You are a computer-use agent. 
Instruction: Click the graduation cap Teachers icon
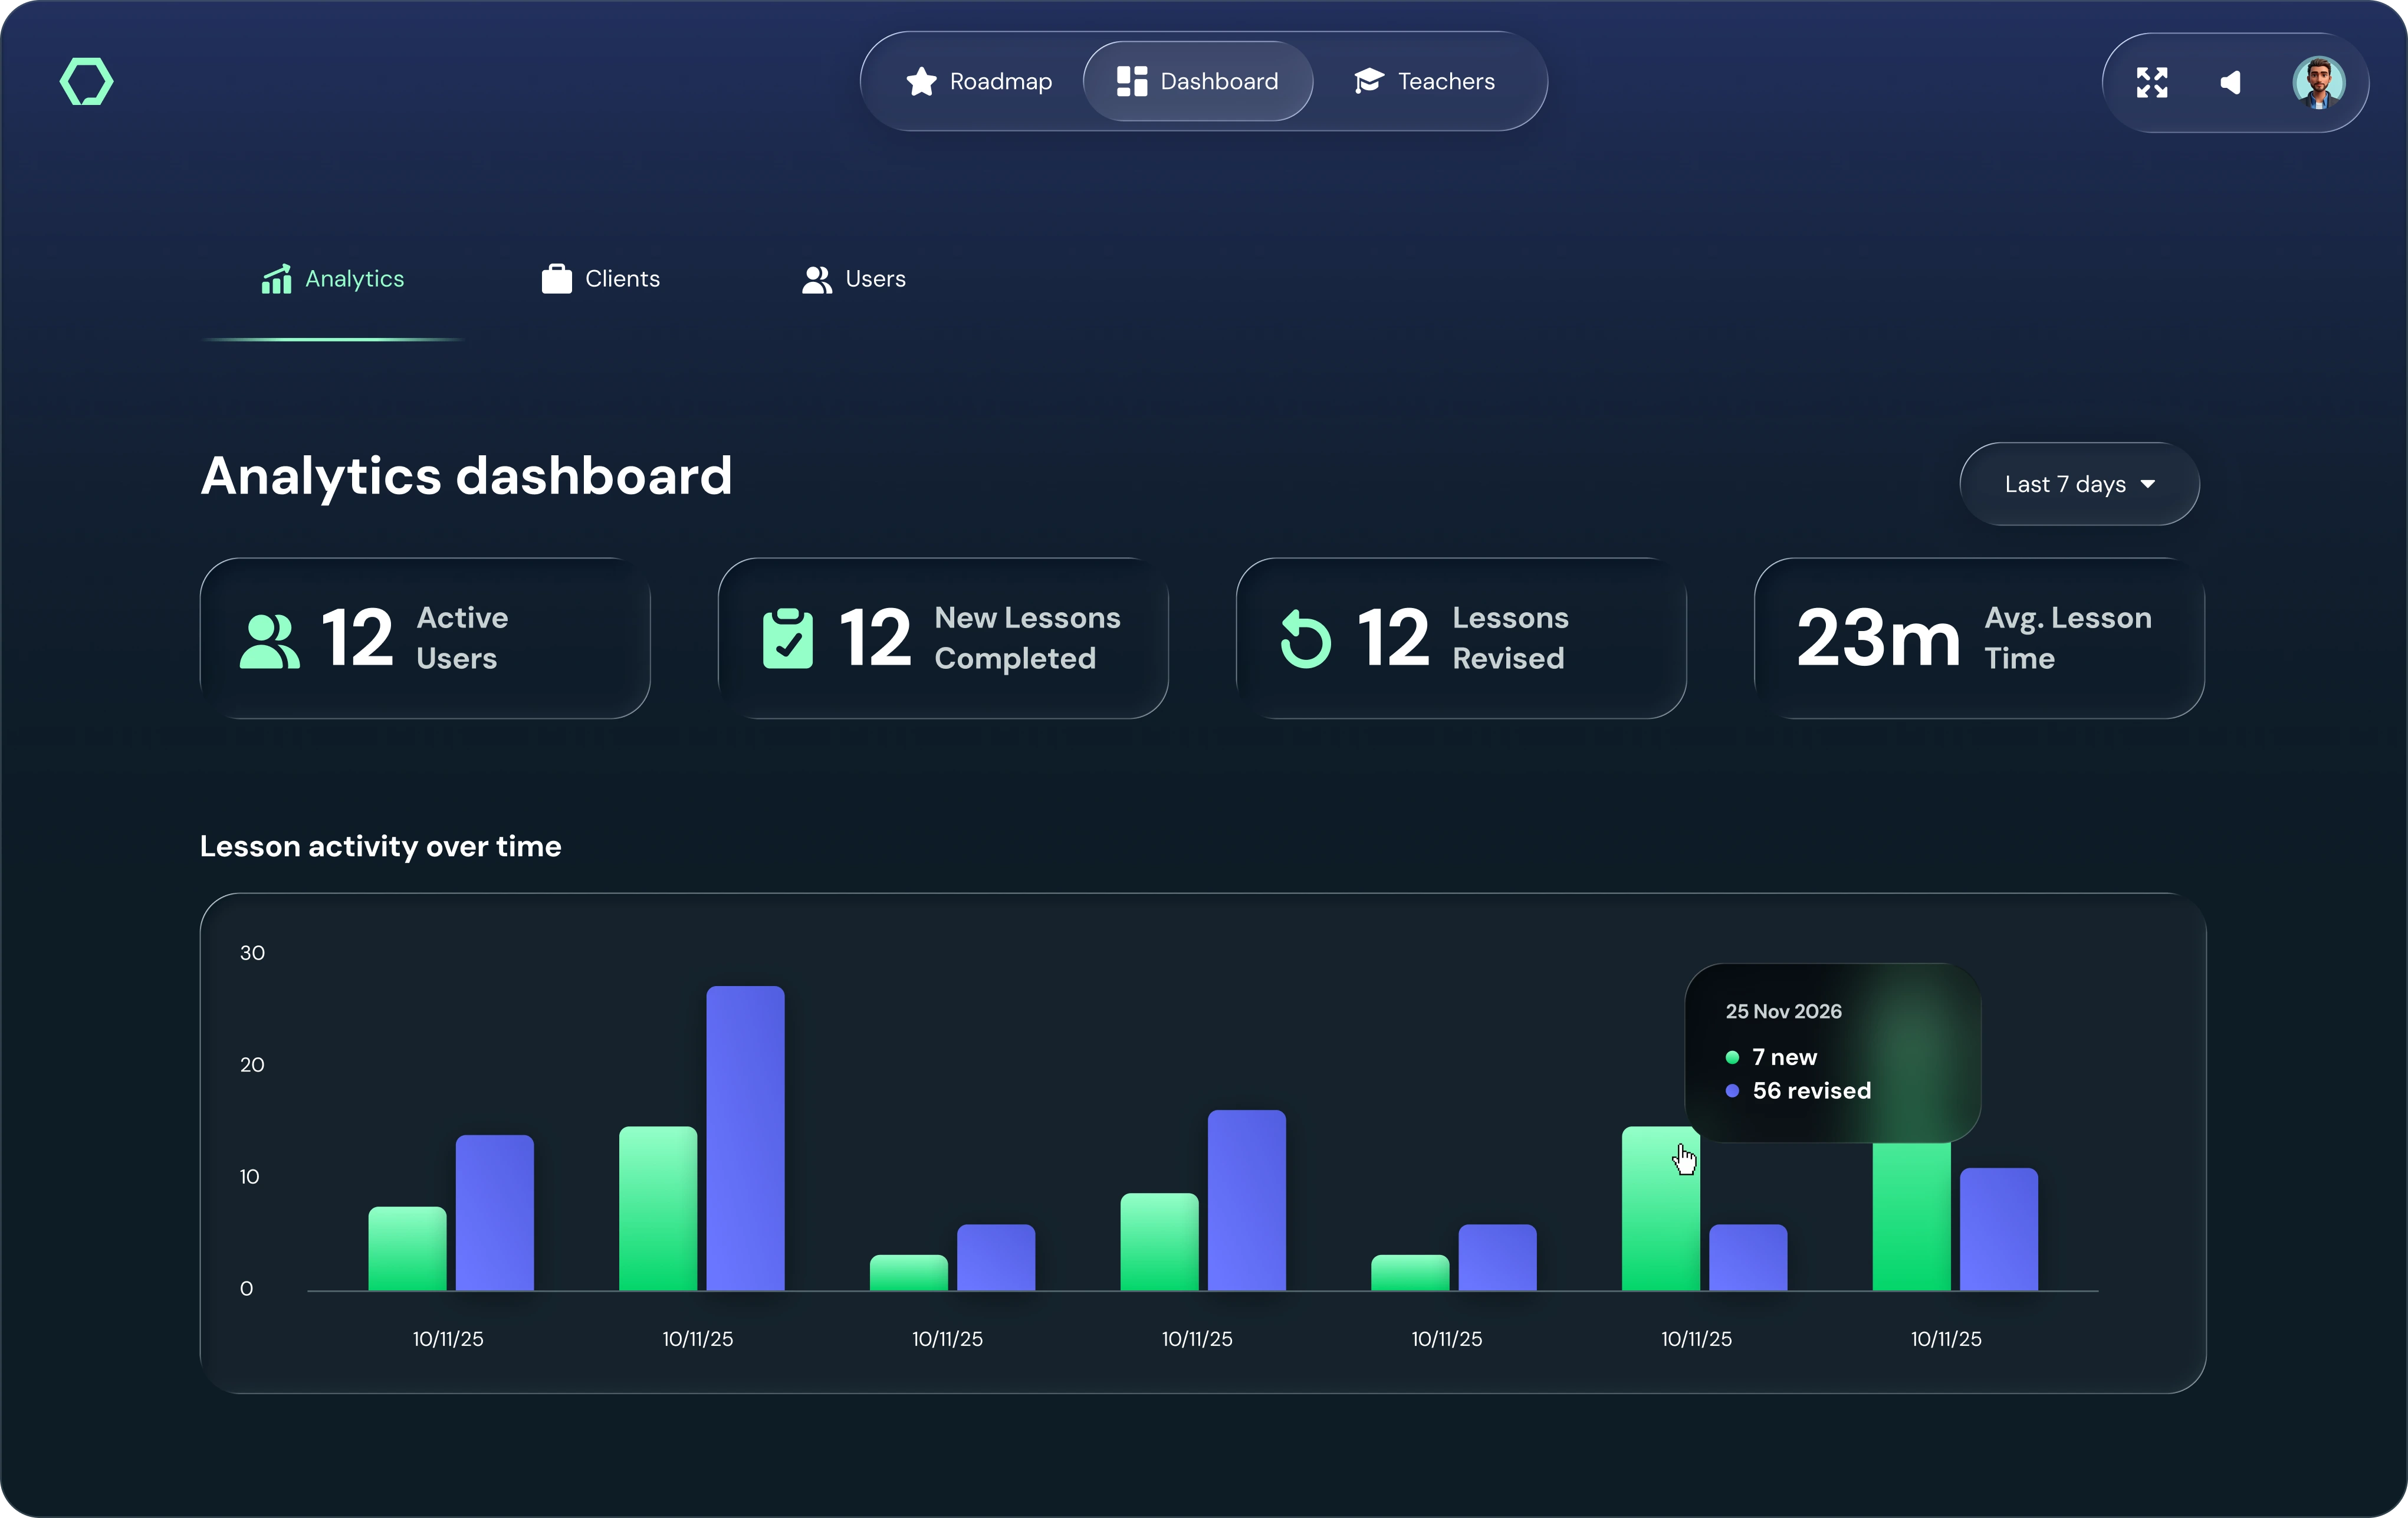pos(1368,81)
